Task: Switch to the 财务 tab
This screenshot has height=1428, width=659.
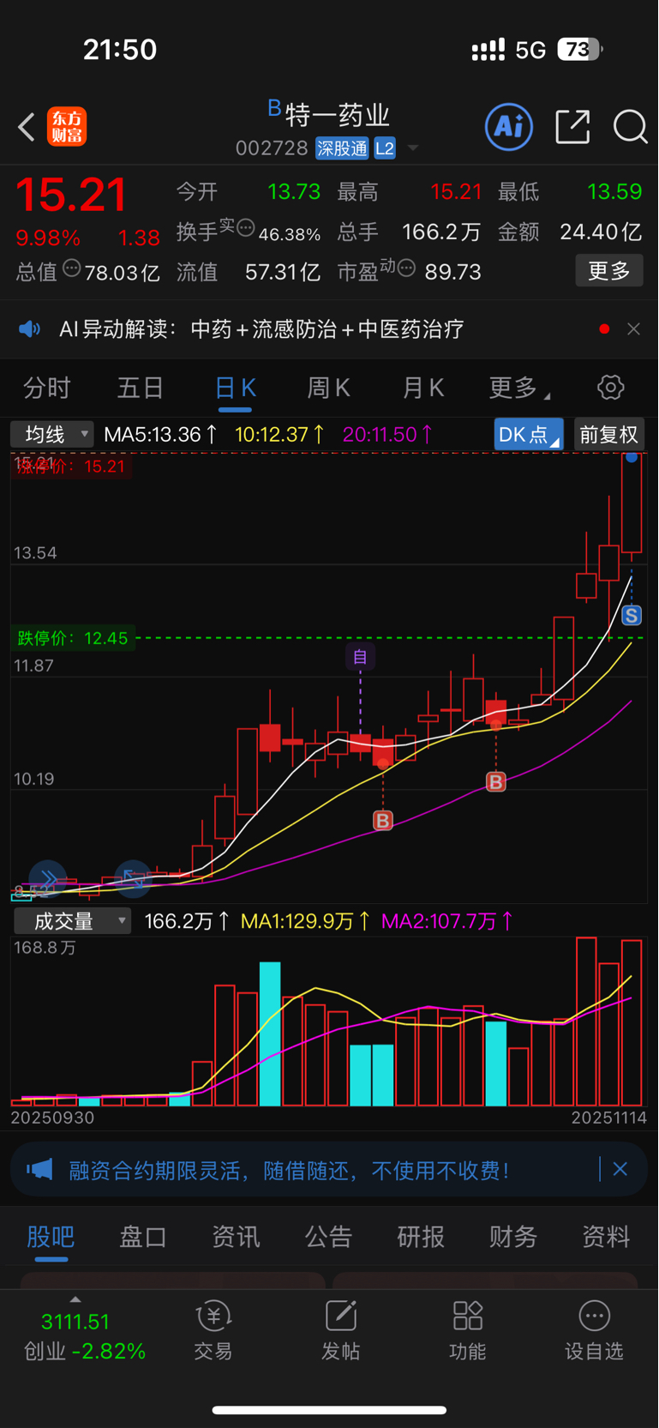Action: coord(513,1237)
